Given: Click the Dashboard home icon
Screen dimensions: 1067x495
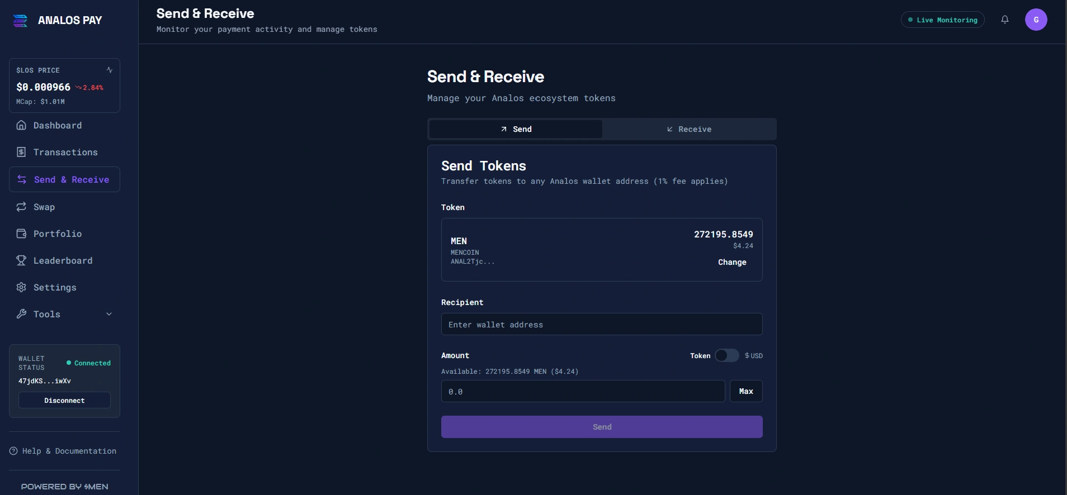Looking at the screenshot, I should click(x=21, y=125).
